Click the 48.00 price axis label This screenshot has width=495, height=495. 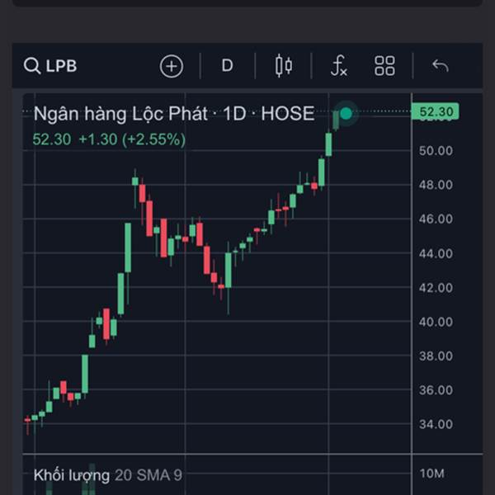[x=436, y=185]
